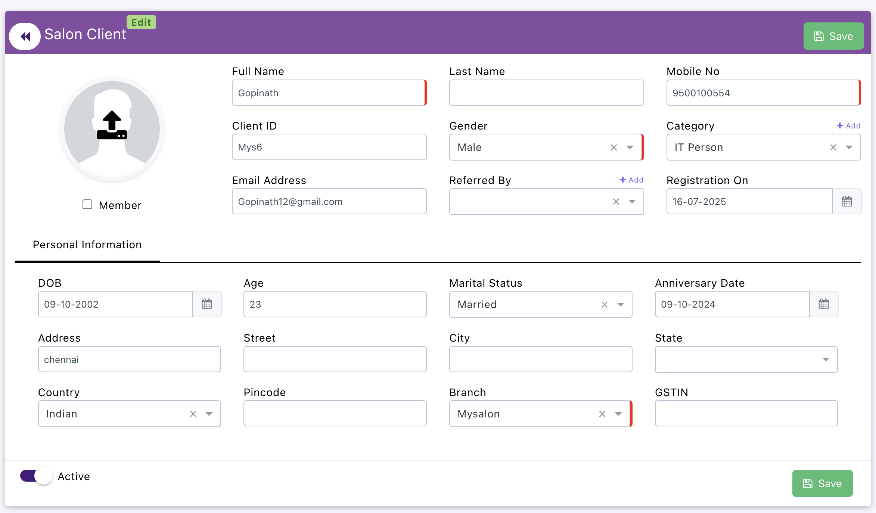Image resolution: width=876 pixels, height=513 pixels.
Task: Open the Anniversary Date calendar picker
Action: pos(823,304)
